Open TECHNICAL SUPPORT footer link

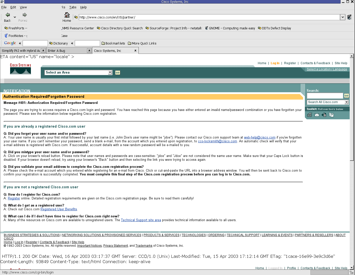(243, 235)
